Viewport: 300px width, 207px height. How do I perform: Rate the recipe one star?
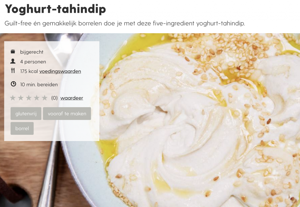click(13, 98)
